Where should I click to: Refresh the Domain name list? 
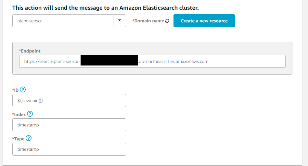(x=167, y=21)
